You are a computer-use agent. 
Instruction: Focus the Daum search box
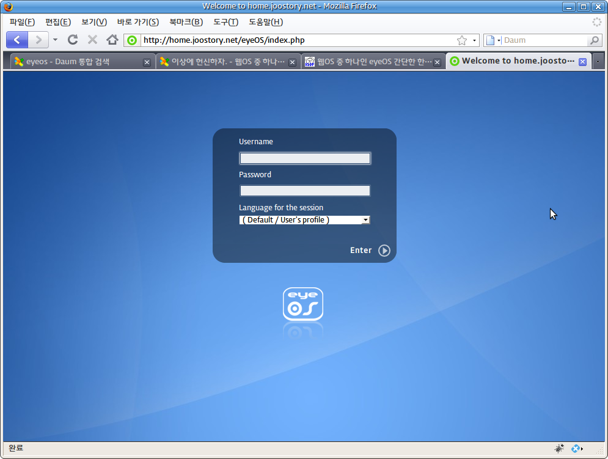(x=545, y=40)
